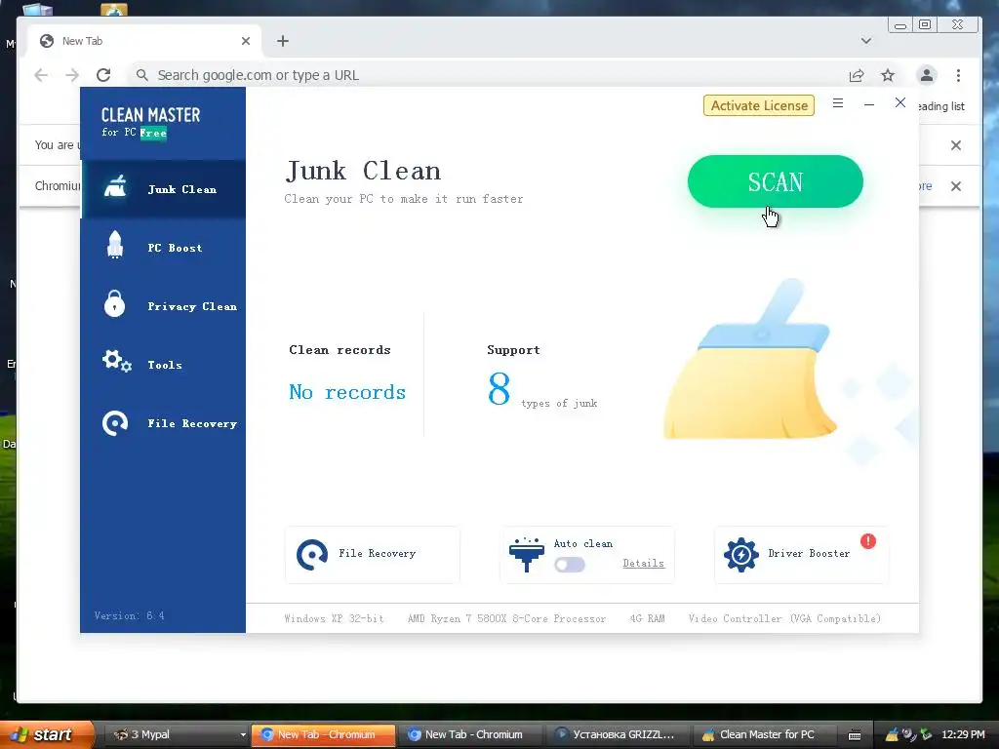Click the 'No records' text
This screenshot has height=749, width=999.
coord(347,392)
